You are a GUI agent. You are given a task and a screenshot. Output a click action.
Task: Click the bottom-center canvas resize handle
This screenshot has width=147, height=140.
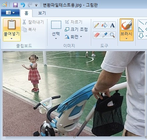(74, 137)
